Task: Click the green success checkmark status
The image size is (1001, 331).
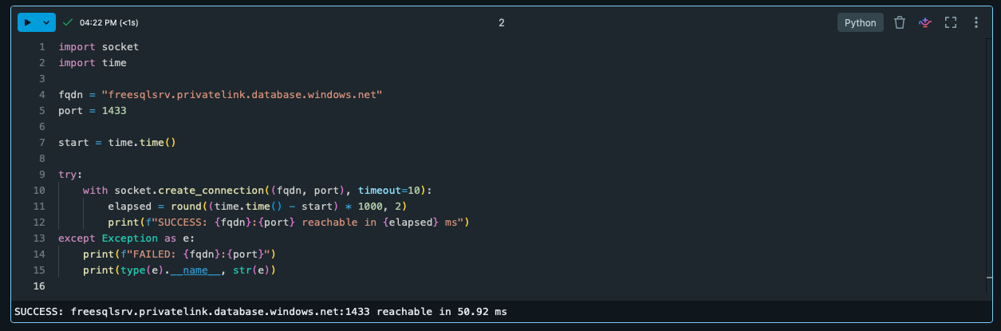Action: click(x=68, y=22)
